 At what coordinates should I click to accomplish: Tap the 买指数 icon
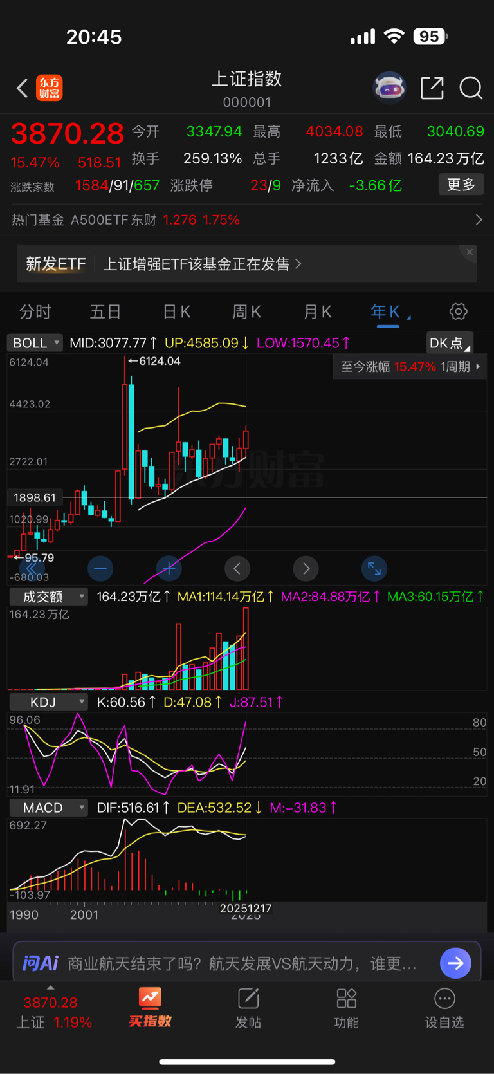tap(150, 998)
